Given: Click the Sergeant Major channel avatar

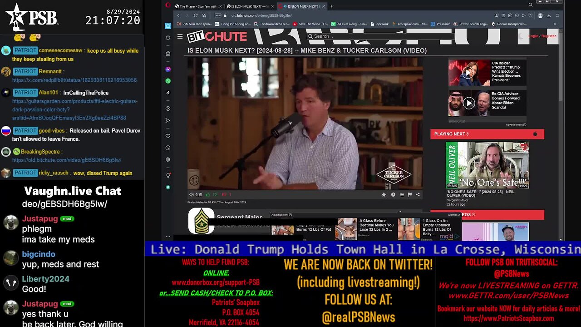Looking at the screenshot, I should pos(201,221).
